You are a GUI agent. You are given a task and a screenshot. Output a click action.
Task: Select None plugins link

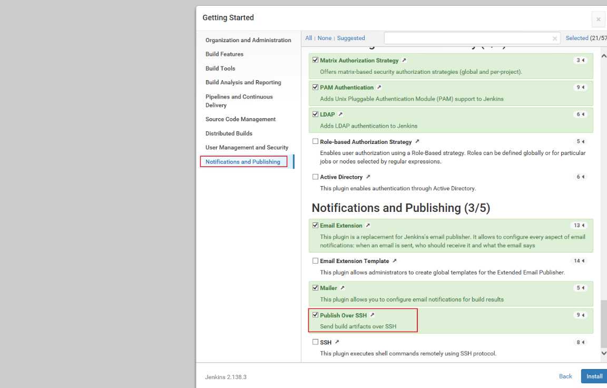325,38
